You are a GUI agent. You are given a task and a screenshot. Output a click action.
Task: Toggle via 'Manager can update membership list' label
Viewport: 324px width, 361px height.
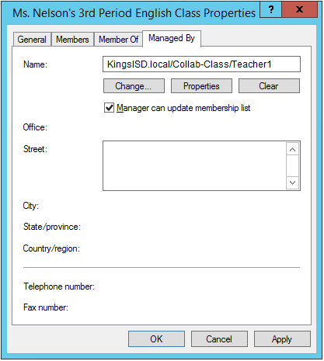[x=183, y=108]
